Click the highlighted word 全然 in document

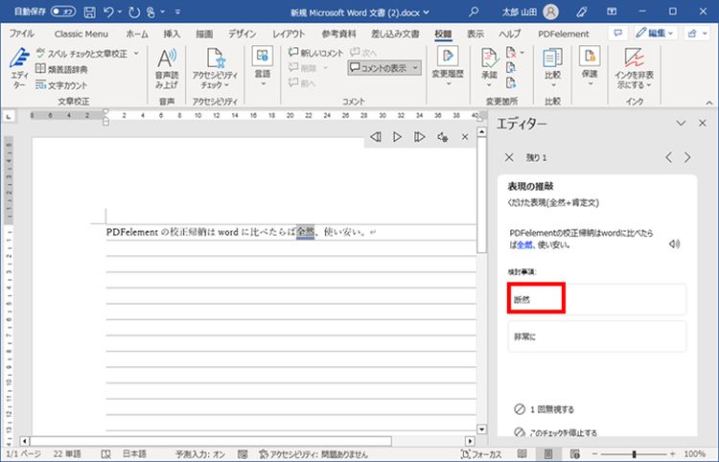point(306,232)
